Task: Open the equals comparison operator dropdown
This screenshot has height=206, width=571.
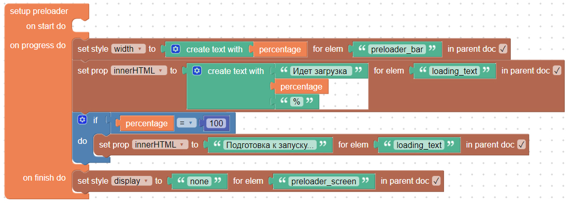Action: 185,123
